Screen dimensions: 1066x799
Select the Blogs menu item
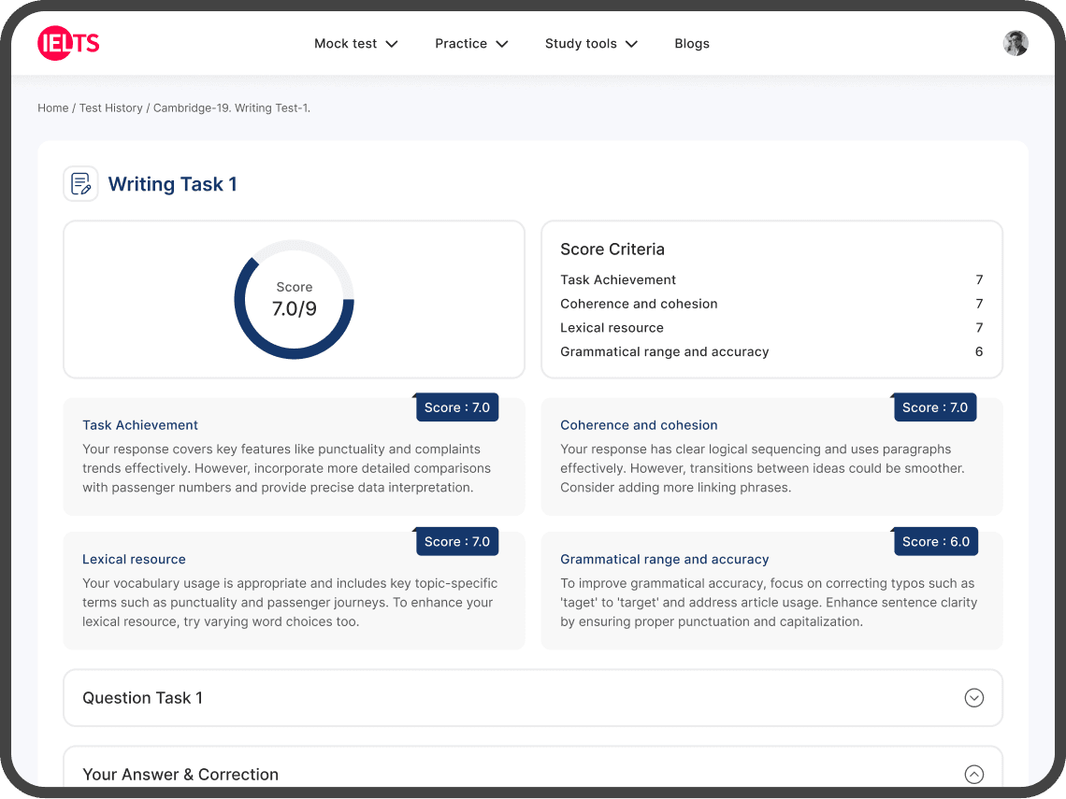692,43
